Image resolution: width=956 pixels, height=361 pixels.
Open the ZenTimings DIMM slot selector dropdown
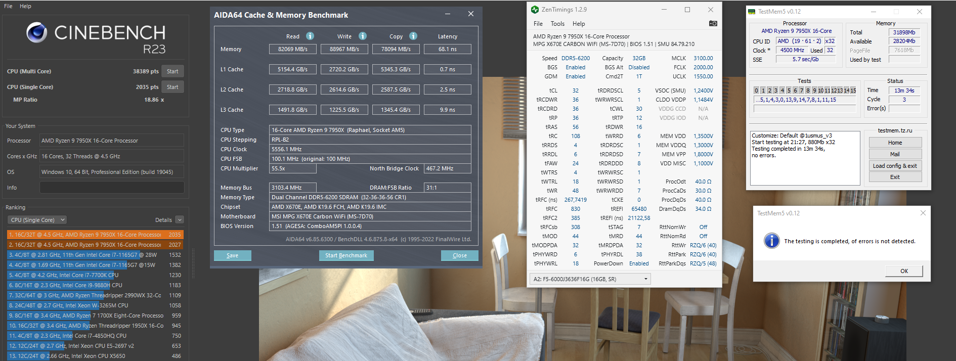pyautogui.click(x=590, y=279)
